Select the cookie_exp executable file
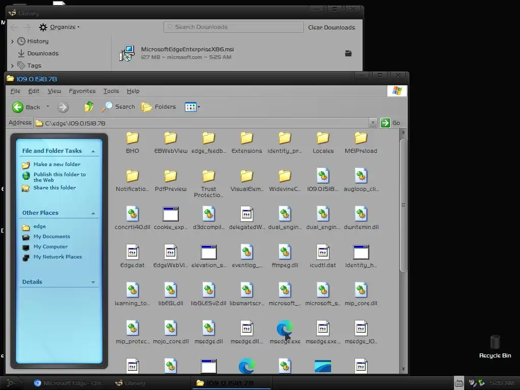 click(171, 214)
